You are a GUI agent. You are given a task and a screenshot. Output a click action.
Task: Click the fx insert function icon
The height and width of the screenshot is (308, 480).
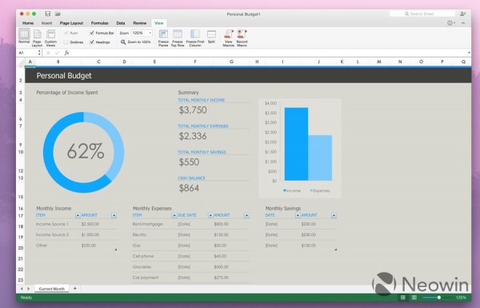pos(66,53)
